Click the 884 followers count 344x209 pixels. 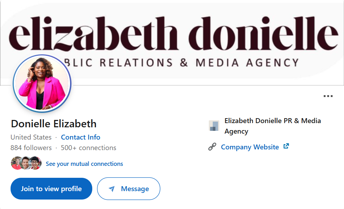click(x=31, y=148)
